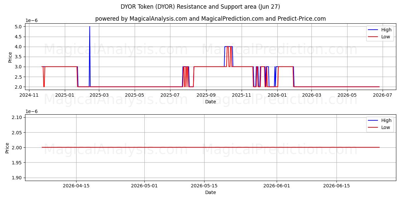401x200 pixels.
Task: Click the 'Low' label in the bottom chart legend
Action: coord(386,127)
